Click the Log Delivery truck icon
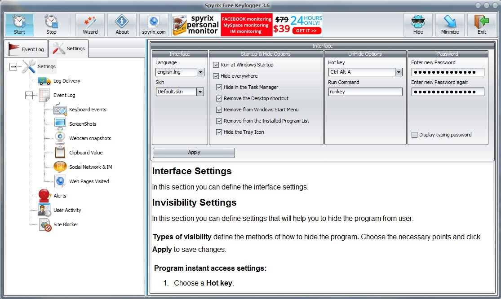The height and width of the screenshot is (299, 501). 44,81
